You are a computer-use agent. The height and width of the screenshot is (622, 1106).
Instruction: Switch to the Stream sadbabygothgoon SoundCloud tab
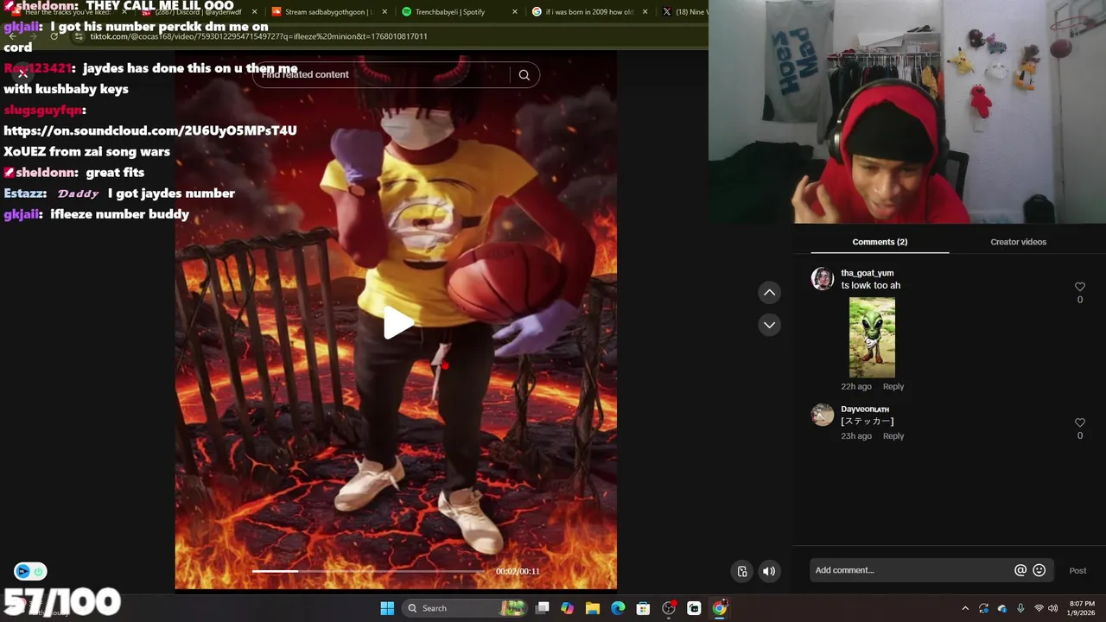click(x=328, y=12)
